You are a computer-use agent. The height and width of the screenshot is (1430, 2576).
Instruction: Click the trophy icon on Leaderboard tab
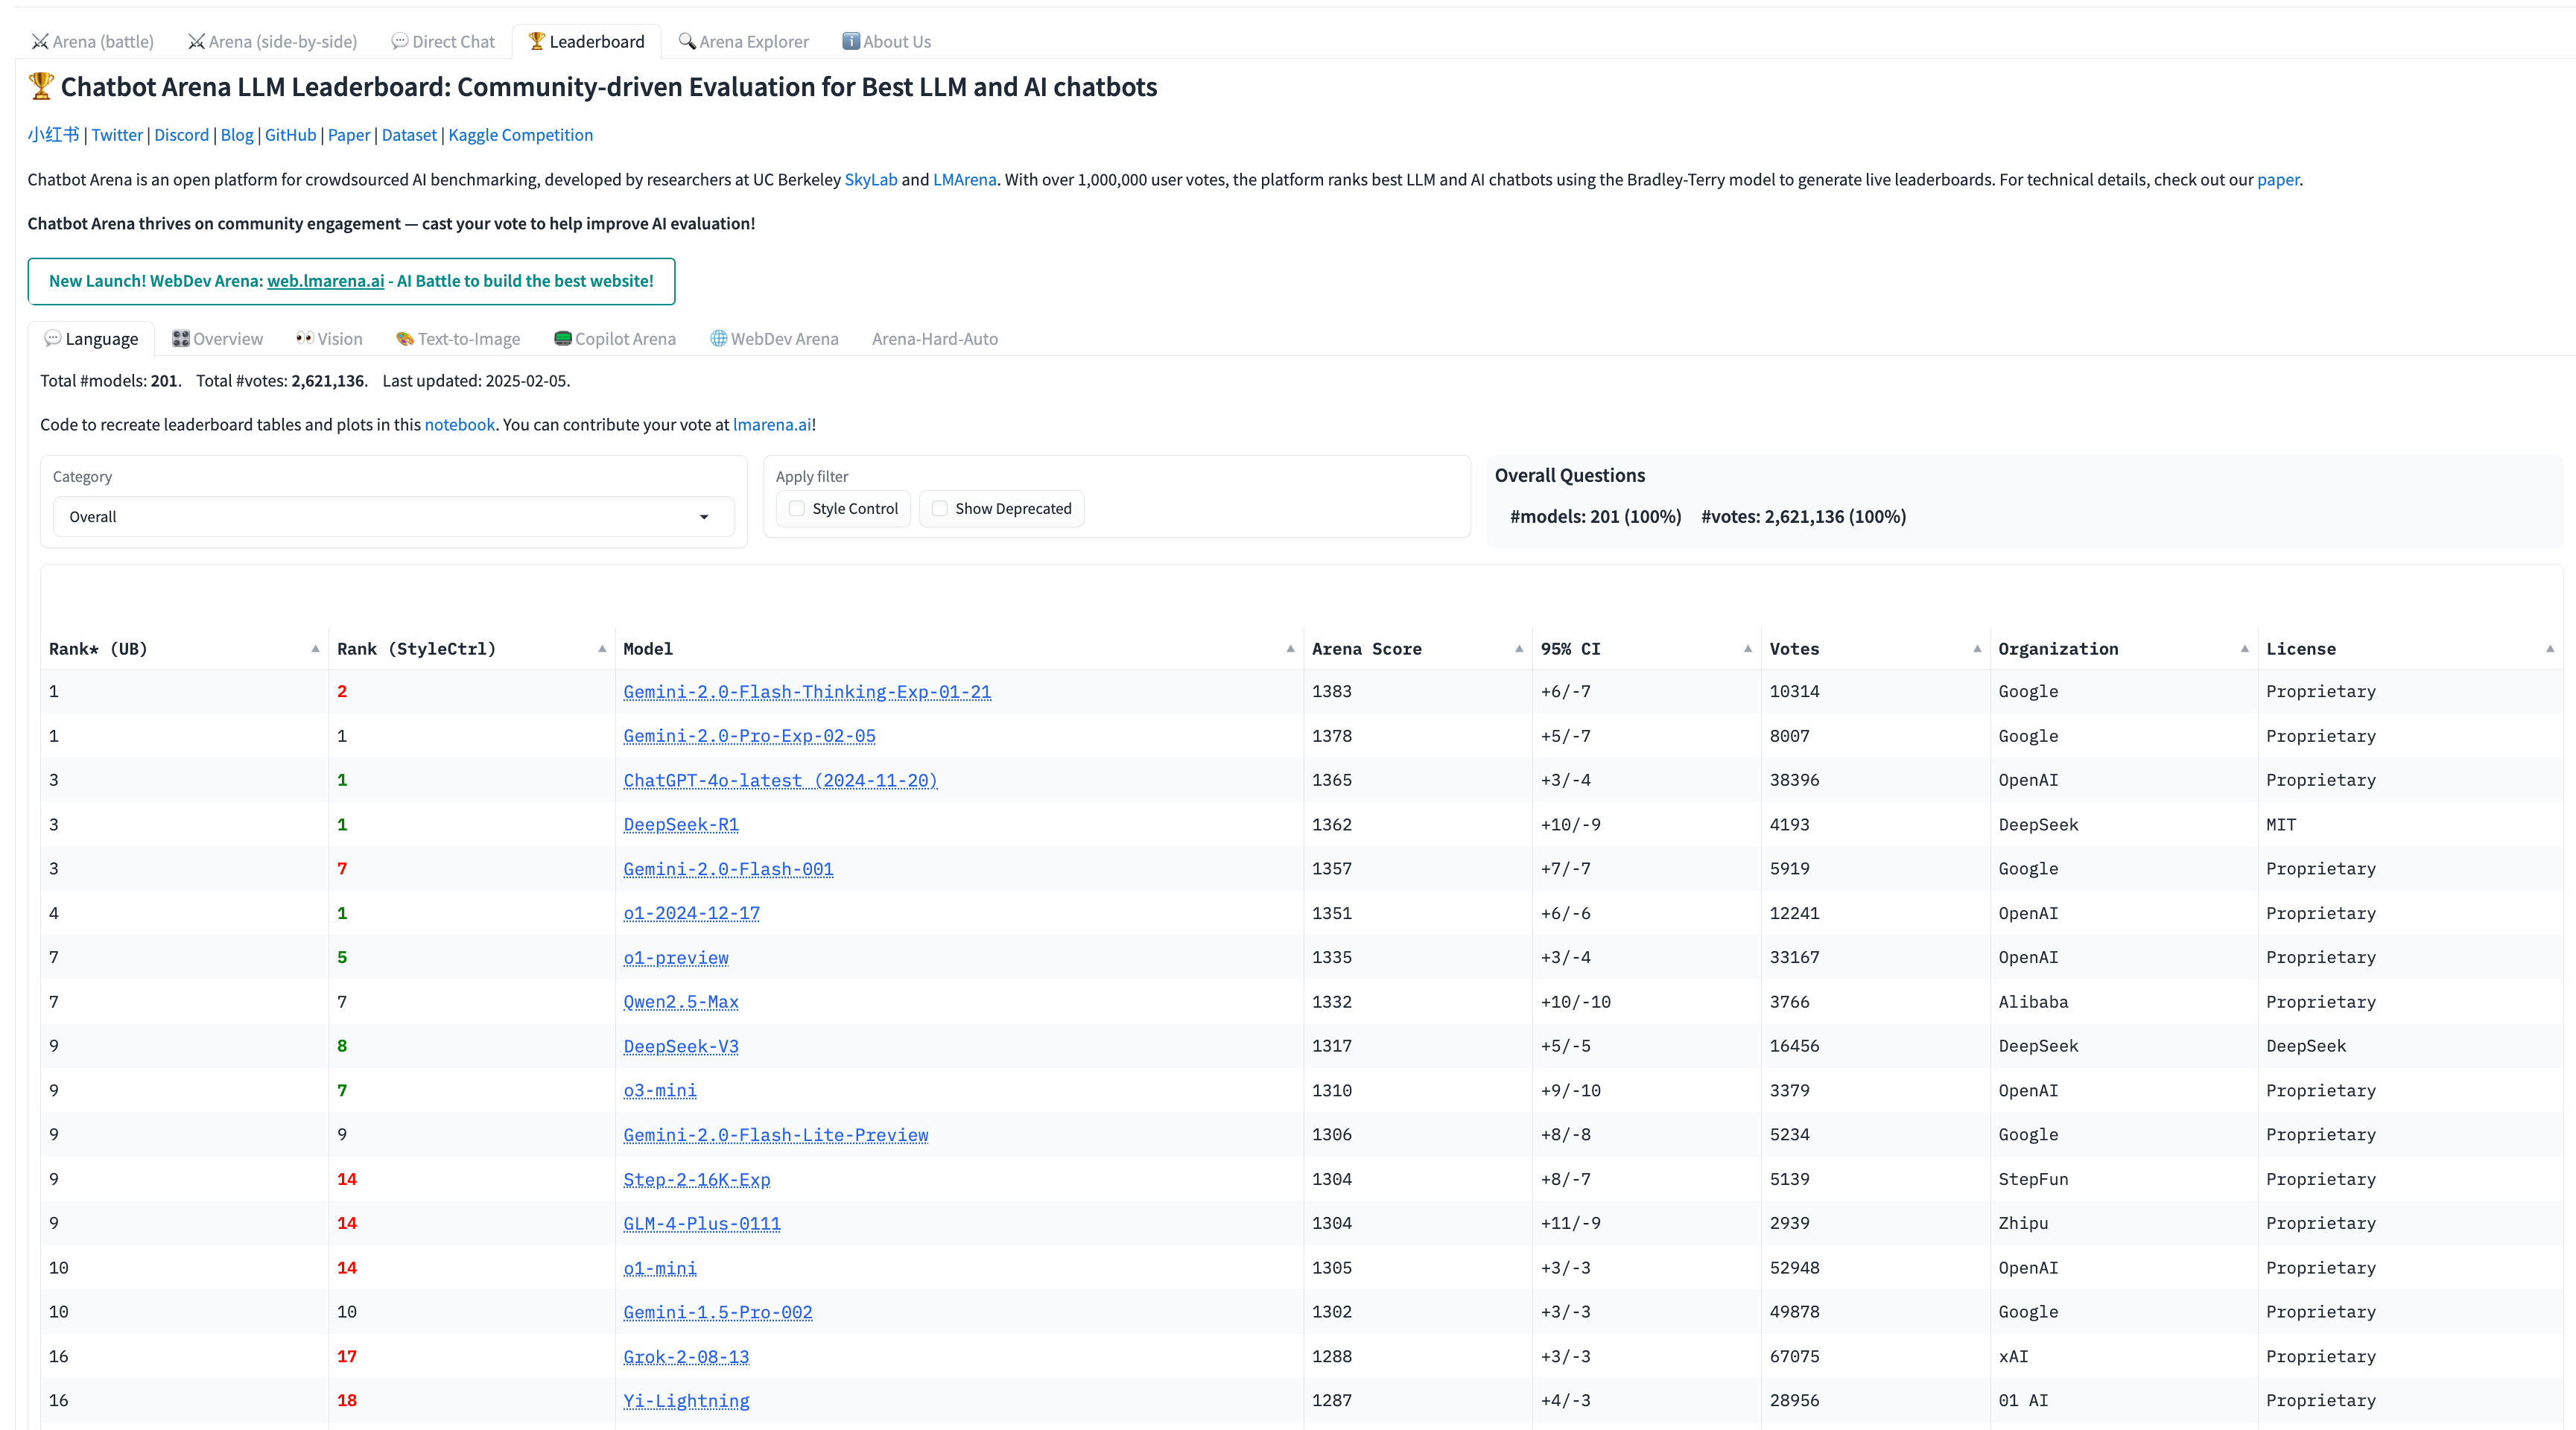536,41
